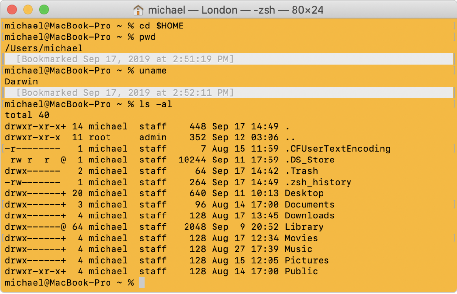Click the 'Documents' directory name

(x=310, y=205)
